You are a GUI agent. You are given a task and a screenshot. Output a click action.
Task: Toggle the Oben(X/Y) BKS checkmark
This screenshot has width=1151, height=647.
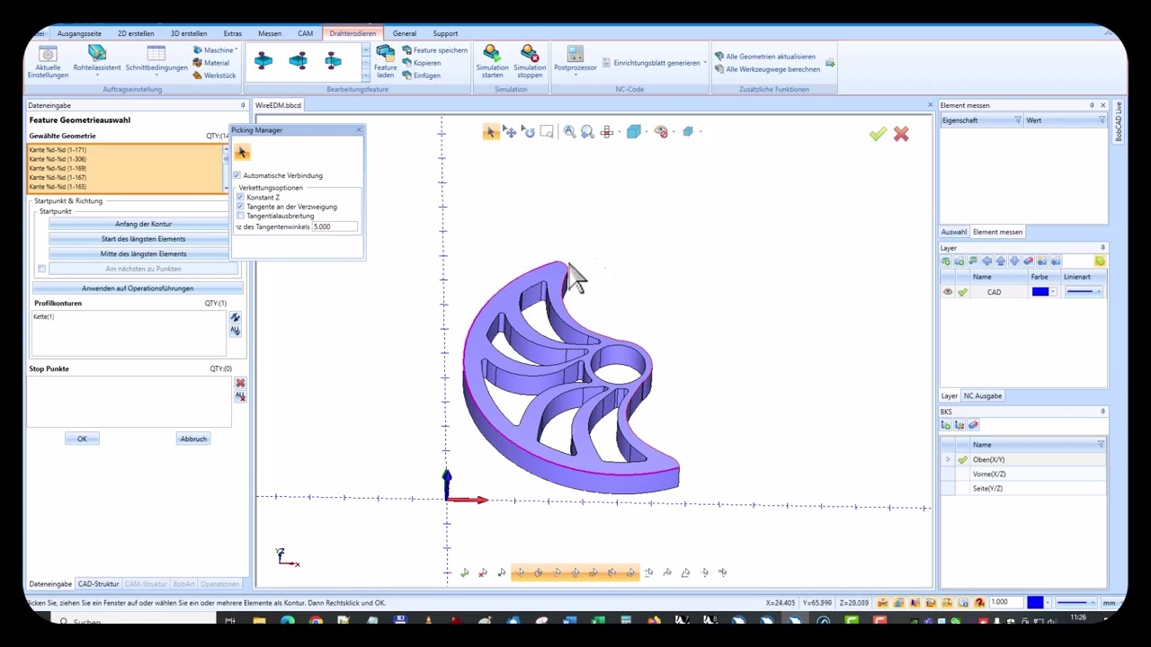pyautogui.click(x=962, y=460)
